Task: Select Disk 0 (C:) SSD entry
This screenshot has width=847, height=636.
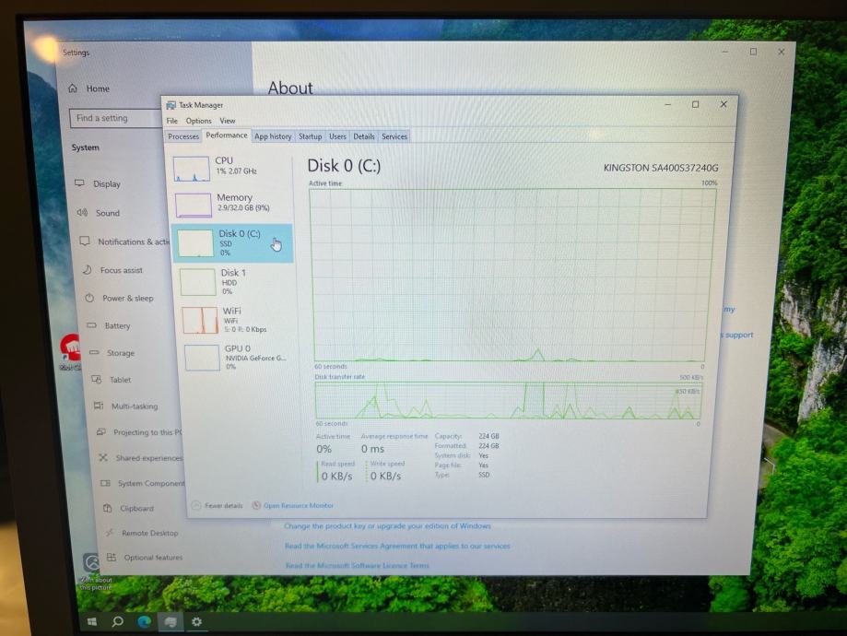Action: [x=233, y=243]
